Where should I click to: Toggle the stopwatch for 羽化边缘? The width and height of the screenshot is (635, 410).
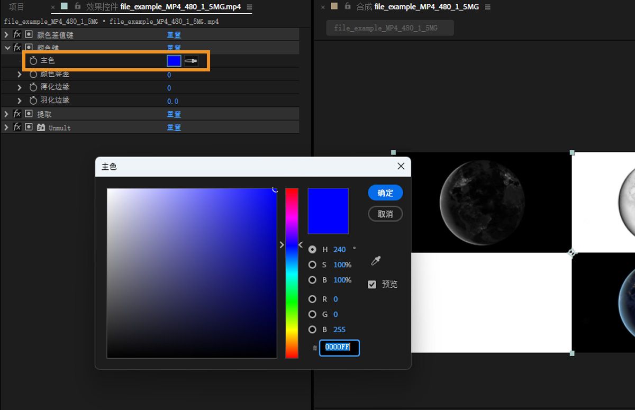[33, 101]
